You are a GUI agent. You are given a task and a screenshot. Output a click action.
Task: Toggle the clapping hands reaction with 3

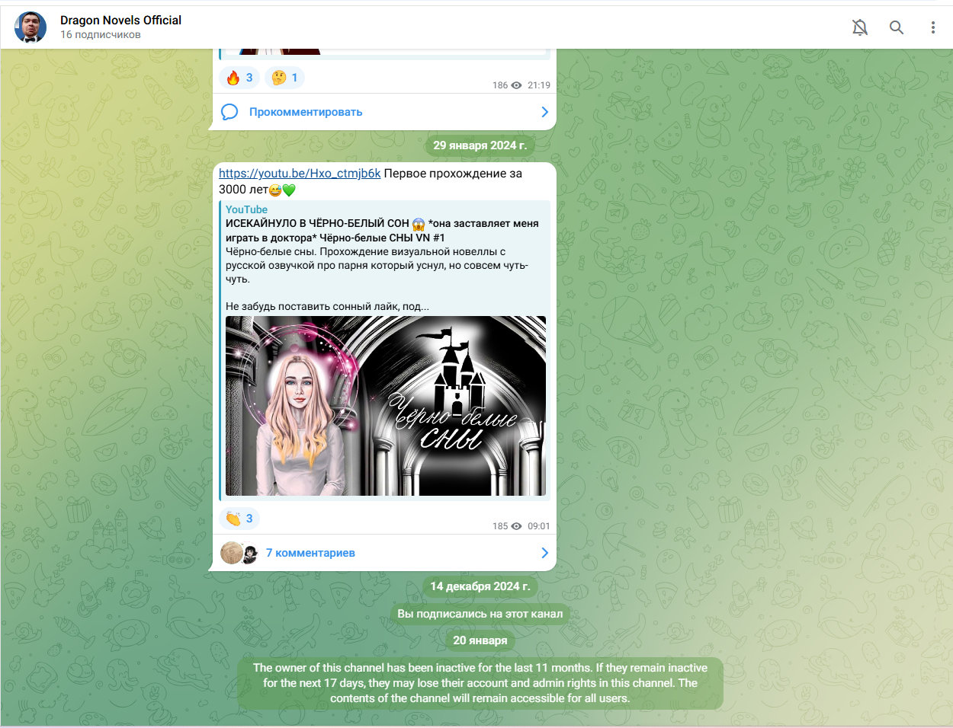239,519
